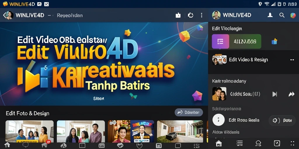Tap the refresh circle icon in header

(x=190, y=15)
